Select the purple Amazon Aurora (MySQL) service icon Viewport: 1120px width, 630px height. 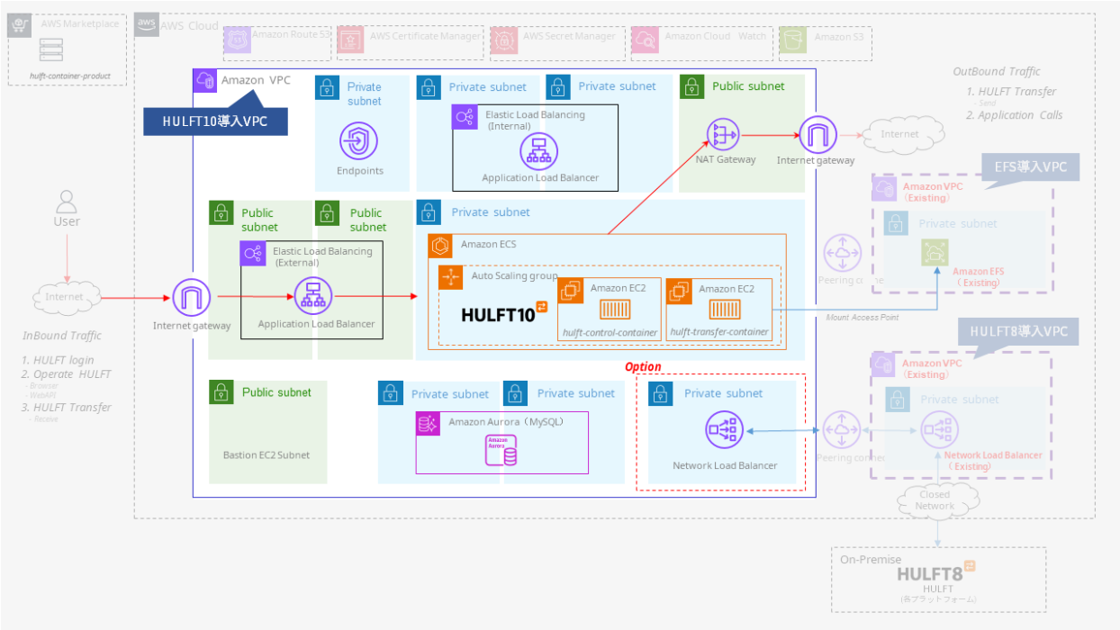[428, 424]
